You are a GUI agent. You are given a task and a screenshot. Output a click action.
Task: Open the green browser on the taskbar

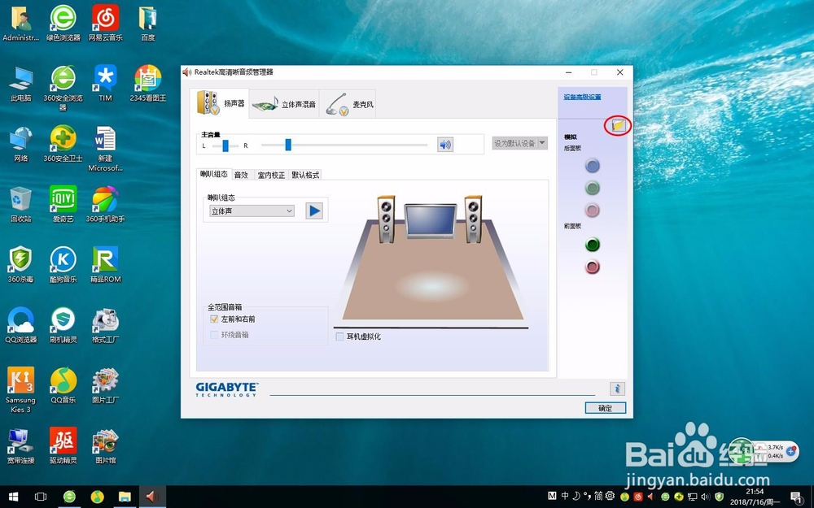click(x=69, y=497)
